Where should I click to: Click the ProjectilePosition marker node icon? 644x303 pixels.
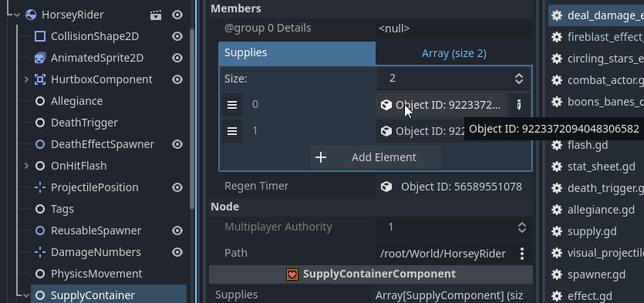coord(40,187)
